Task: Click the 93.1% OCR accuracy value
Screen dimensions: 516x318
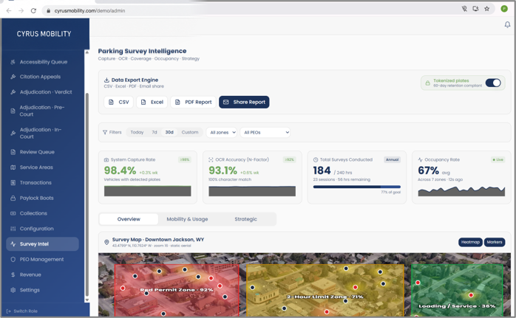Action: tap(223, 170)
